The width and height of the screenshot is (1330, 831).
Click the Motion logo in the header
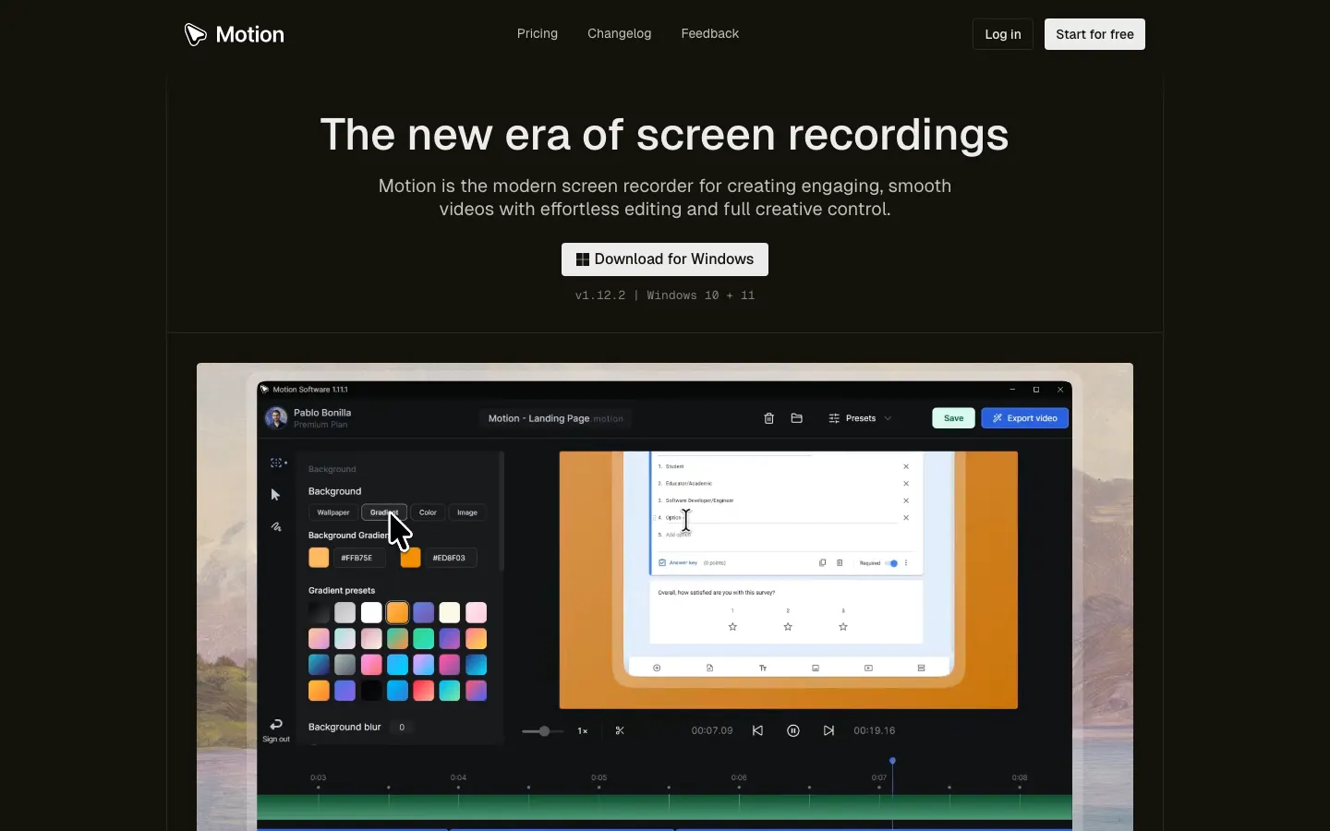(235, 34)
